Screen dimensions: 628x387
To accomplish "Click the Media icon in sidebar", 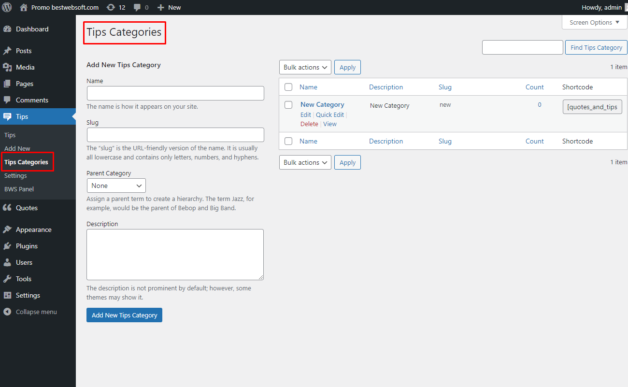I will (x=7, y=67).
